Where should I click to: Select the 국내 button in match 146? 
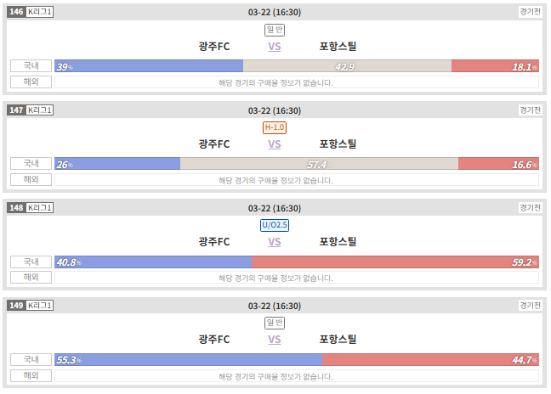(31, 66)
